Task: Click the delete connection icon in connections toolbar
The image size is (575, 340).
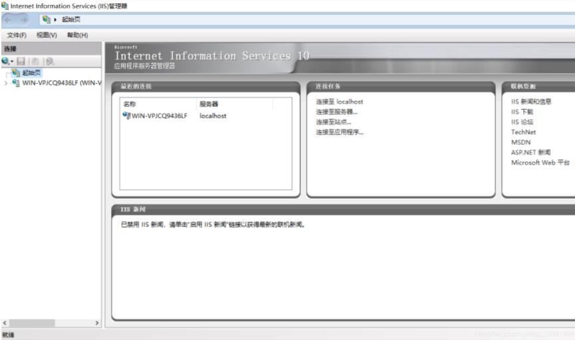Action: pos(49,61)
